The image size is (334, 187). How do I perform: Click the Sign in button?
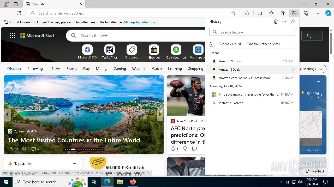coord(312,36)
